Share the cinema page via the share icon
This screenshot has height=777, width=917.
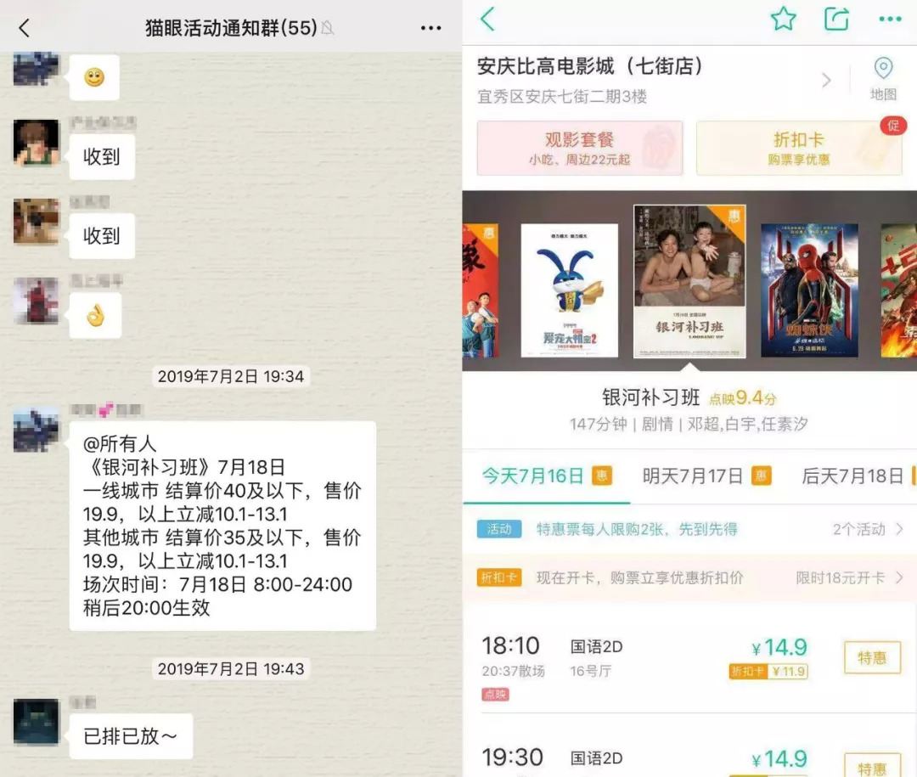point(836,19)
